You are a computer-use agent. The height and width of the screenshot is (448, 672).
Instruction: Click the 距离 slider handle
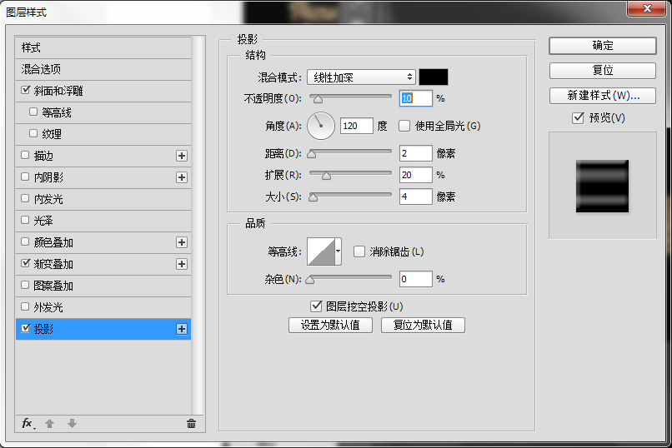[312, 154]
